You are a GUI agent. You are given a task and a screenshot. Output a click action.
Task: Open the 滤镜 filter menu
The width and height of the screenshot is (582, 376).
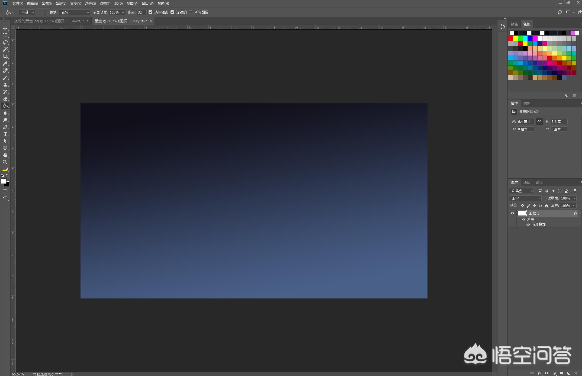pos(105,3)
